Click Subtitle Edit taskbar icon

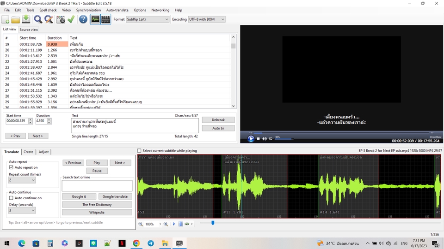(x=179, y=243)
